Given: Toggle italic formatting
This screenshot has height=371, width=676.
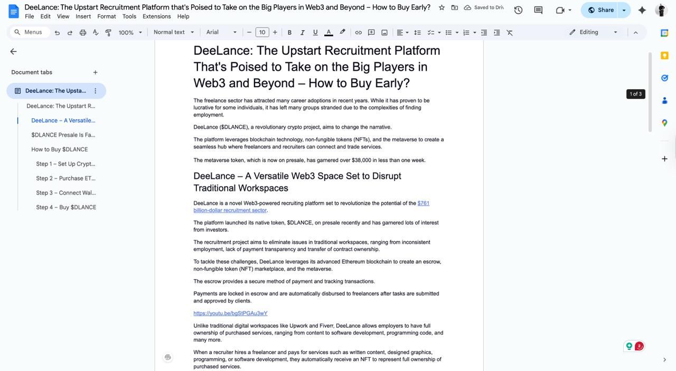Looking at the screenshot, I should (x=302, y=32).
